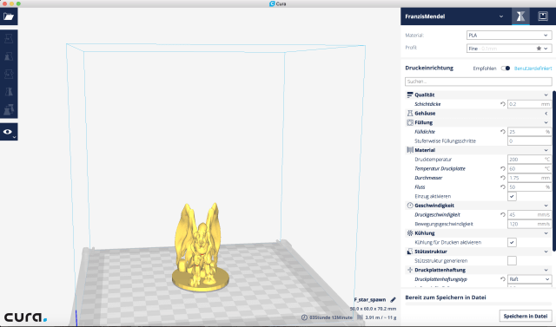
Task: Edit the F_star_spawn job name pencil icon
Action: [393, 300]
